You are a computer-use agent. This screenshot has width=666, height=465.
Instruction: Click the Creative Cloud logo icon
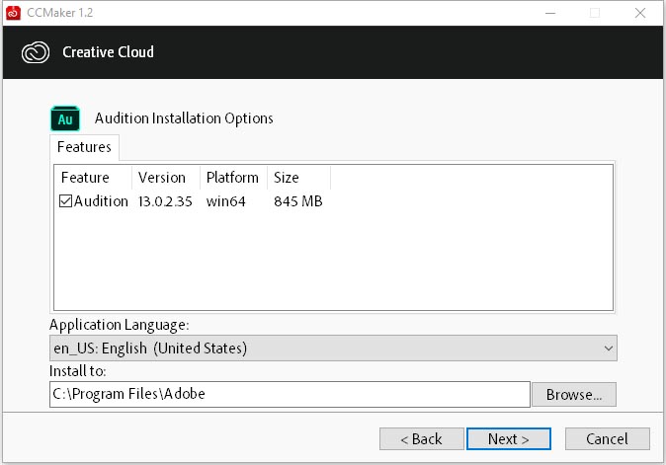36,52
